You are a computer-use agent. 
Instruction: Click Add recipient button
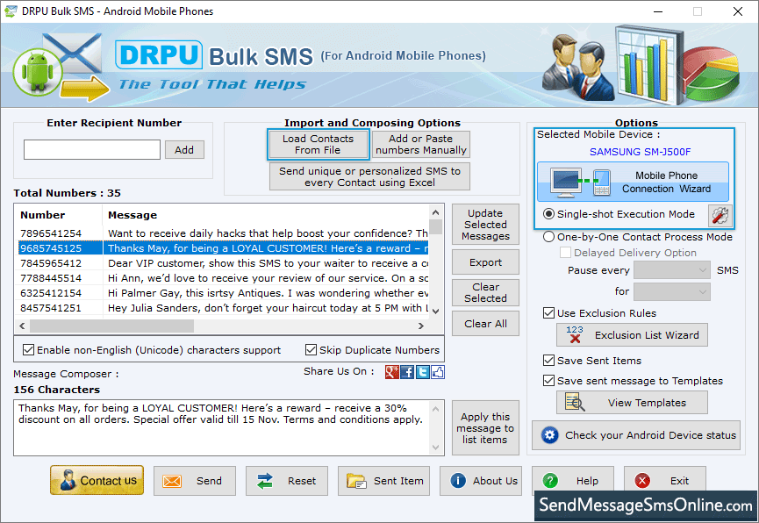pos(184,150)
